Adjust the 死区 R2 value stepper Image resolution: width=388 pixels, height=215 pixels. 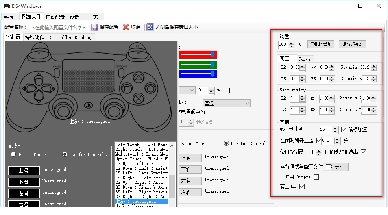click(x=332, y=67)
